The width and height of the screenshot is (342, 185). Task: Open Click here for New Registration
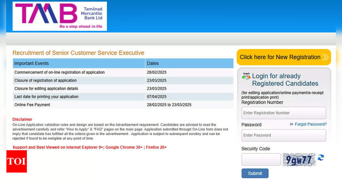pos(284,57)
